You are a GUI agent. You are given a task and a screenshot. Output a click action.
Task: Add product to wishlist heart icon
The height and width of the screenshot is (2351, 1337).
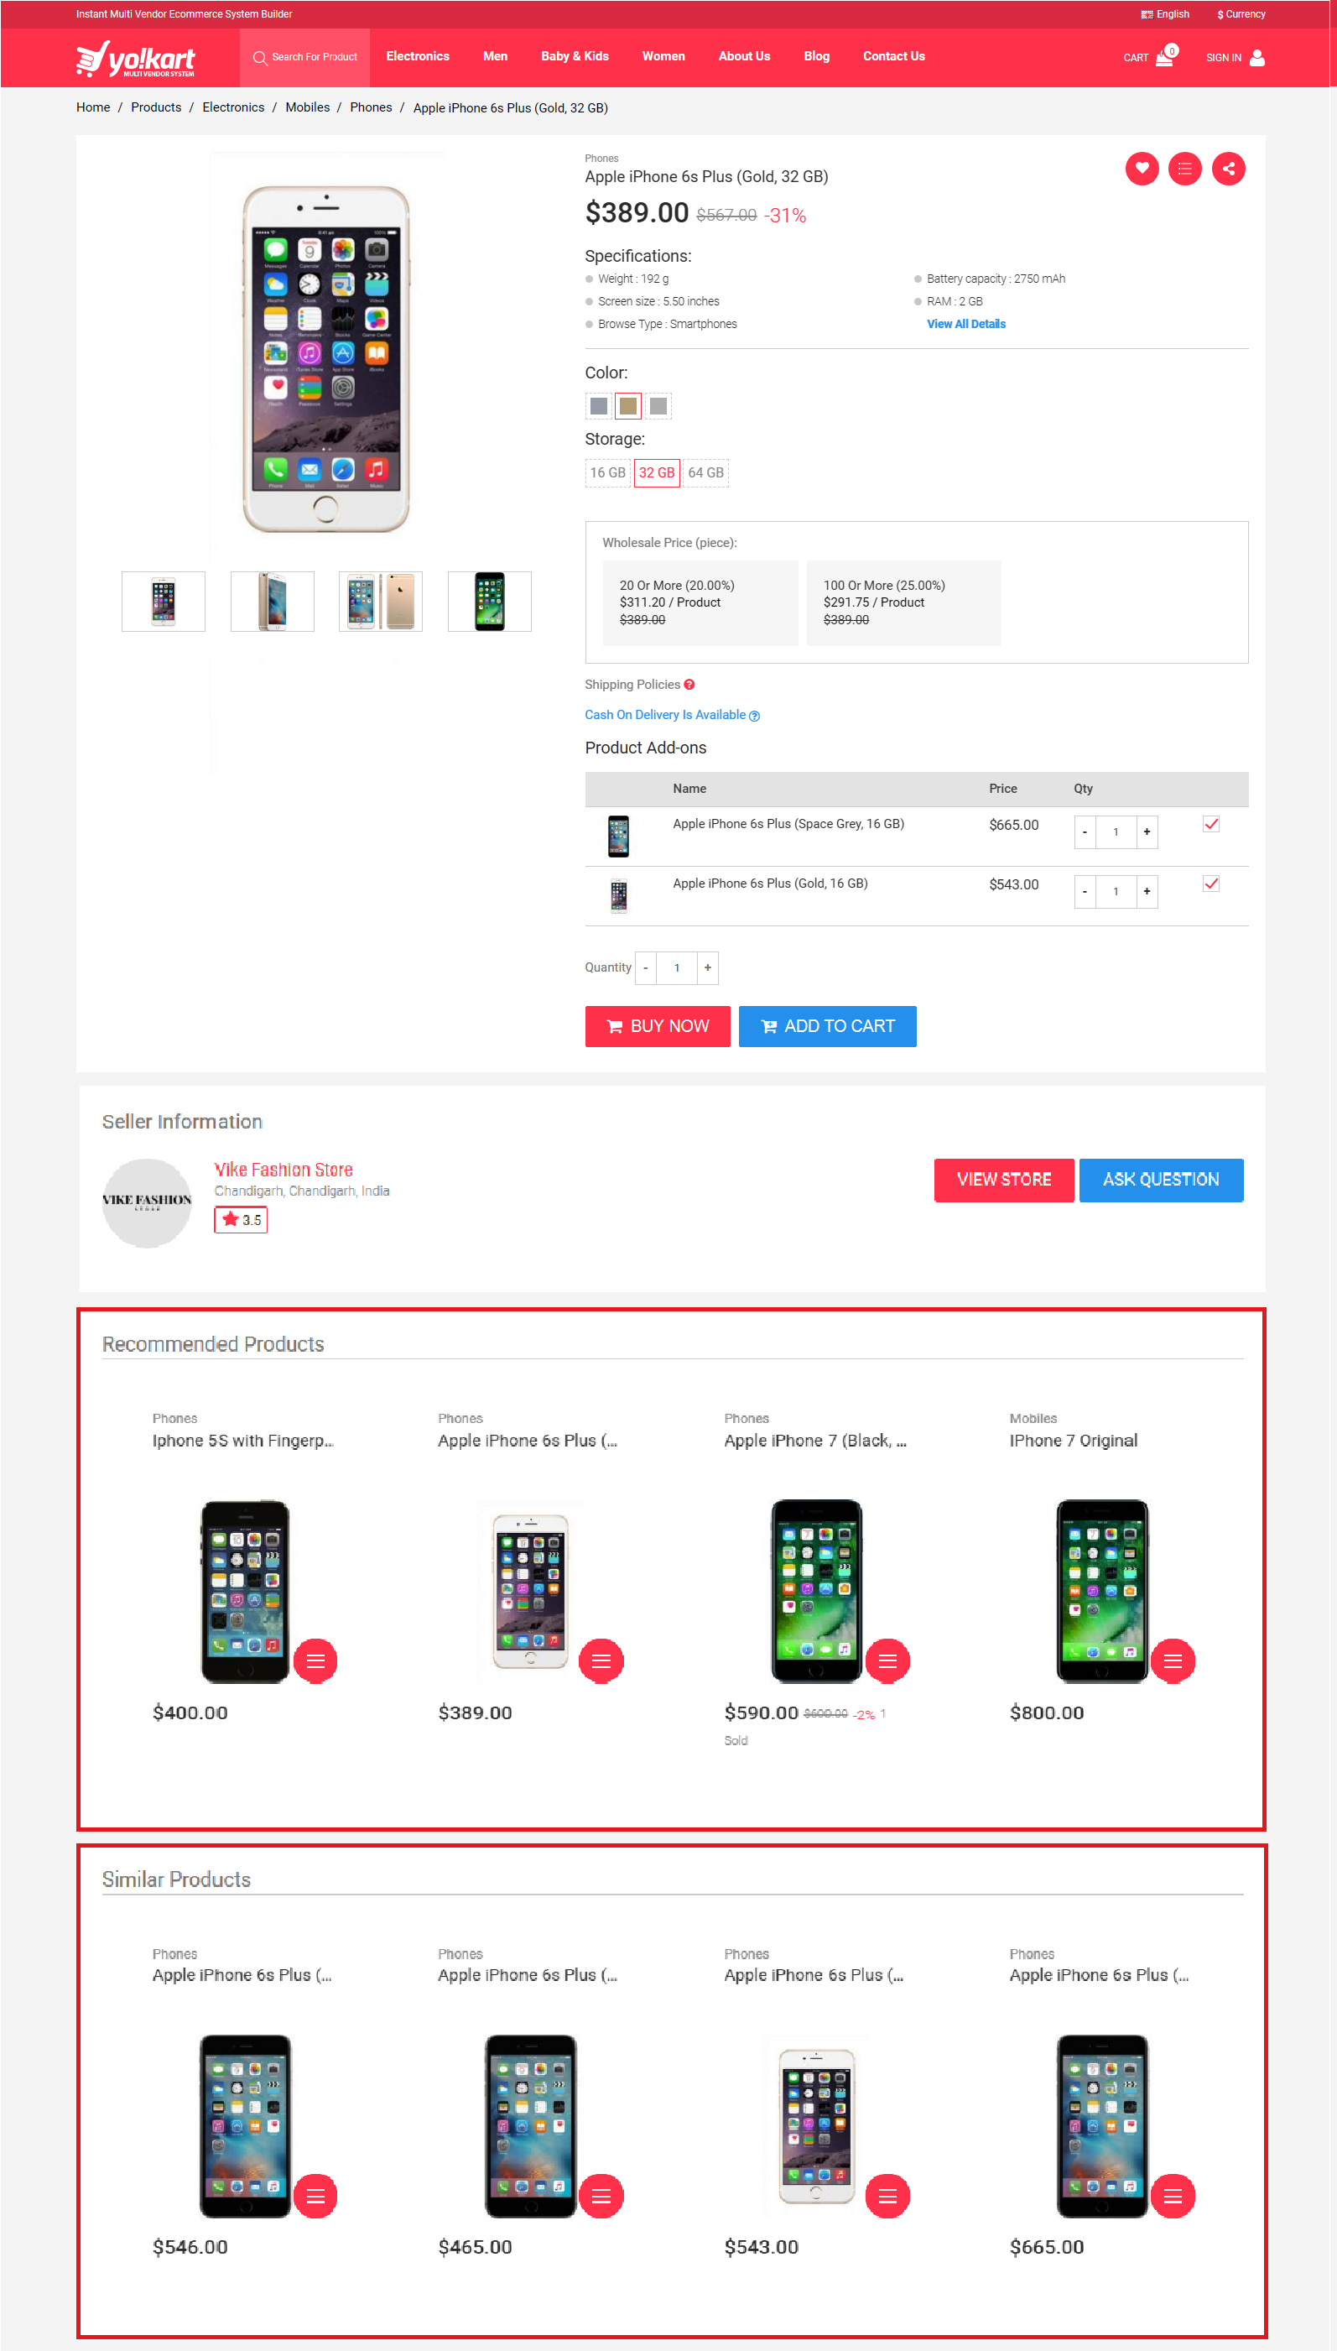[x=1142, y=168]
